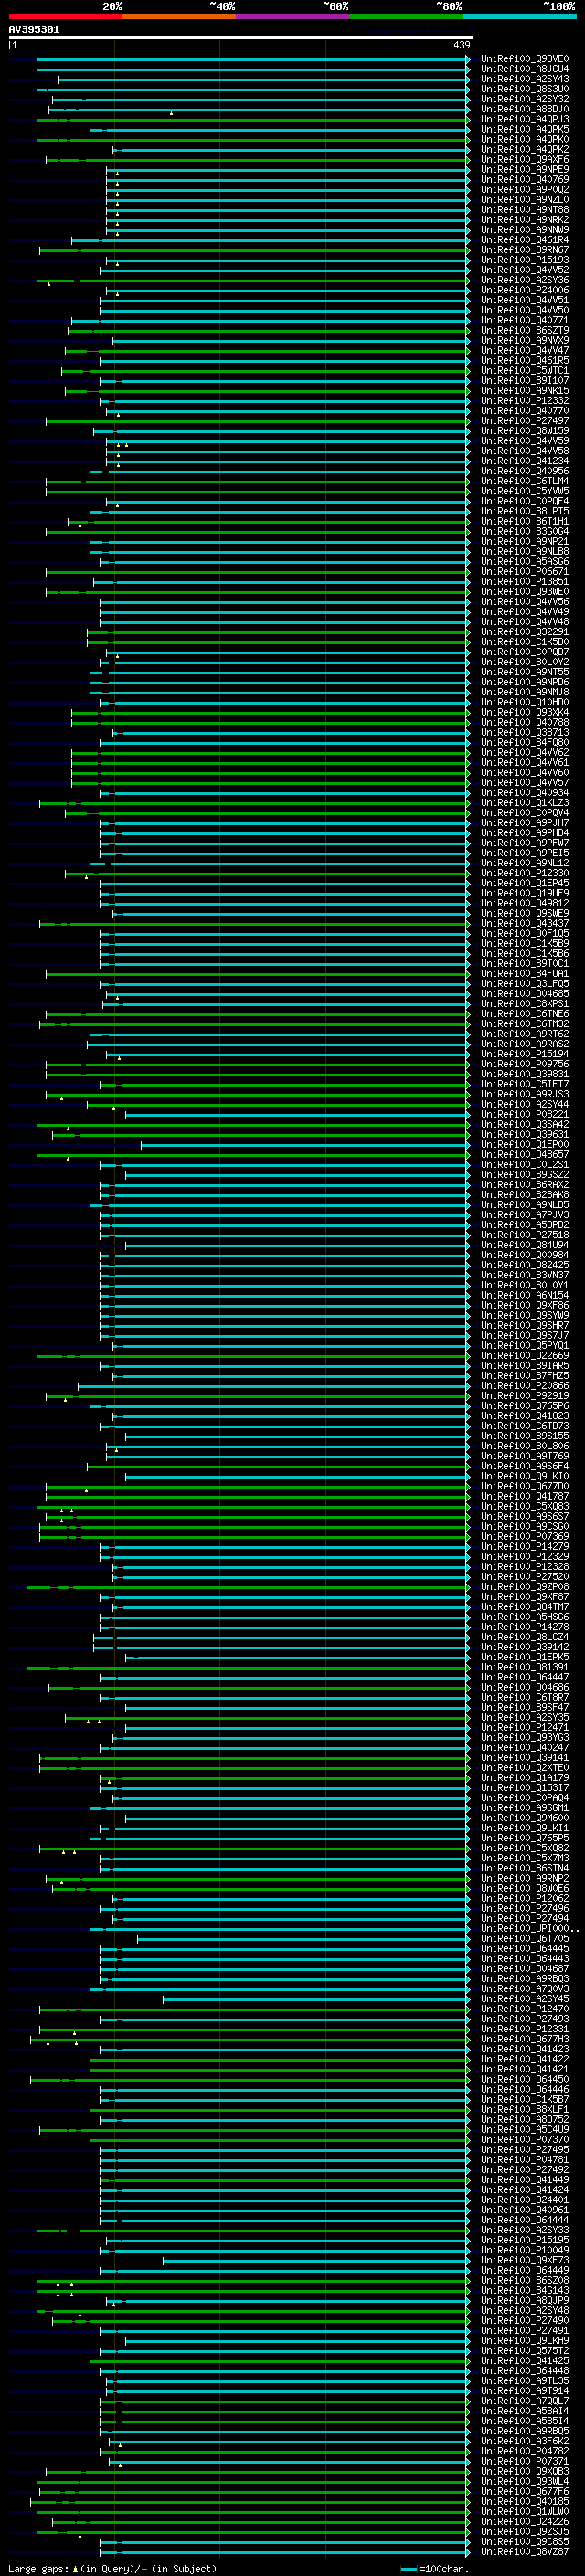
Task: Select the UniRef100_Q41449 label
Action: pos(525,2179)
